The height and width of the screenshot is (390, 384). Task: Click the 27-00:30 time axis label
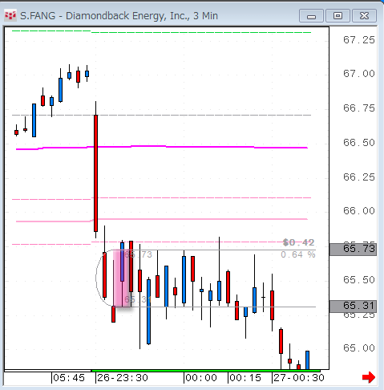[x=299, y=378]
